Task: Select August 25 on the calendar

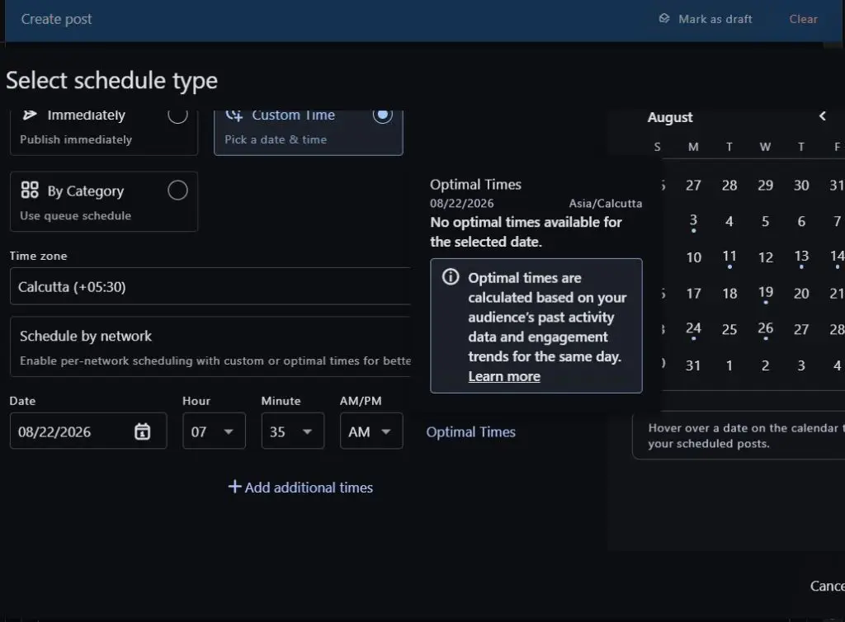Action: [x=729, y=330]
